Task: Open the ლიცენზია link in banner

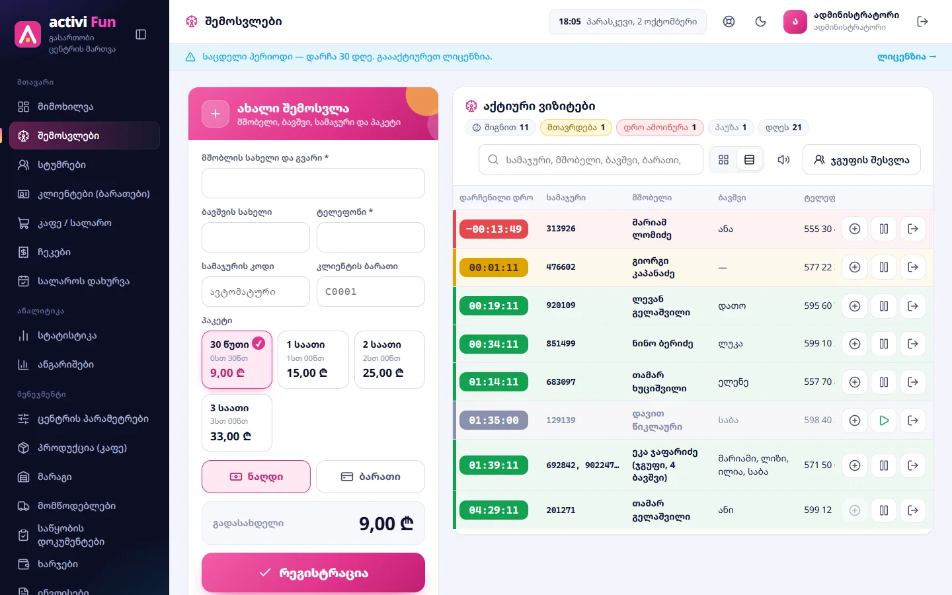Action: click(906, 57)
